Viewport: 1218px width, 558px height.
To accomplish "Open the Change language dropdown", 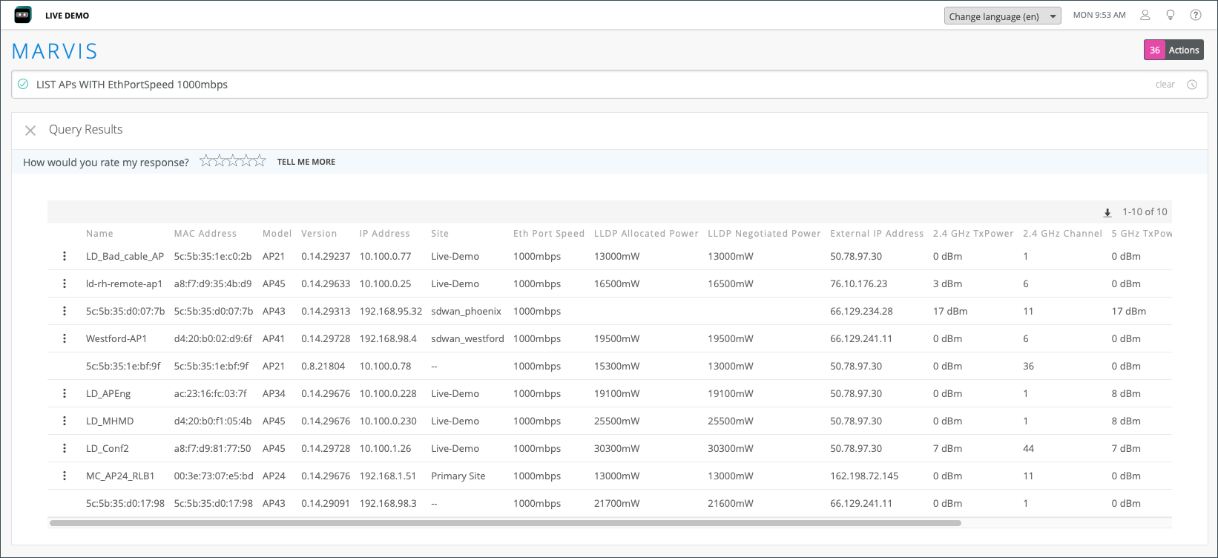I will pyautogui.click(x=1002, y=16).
